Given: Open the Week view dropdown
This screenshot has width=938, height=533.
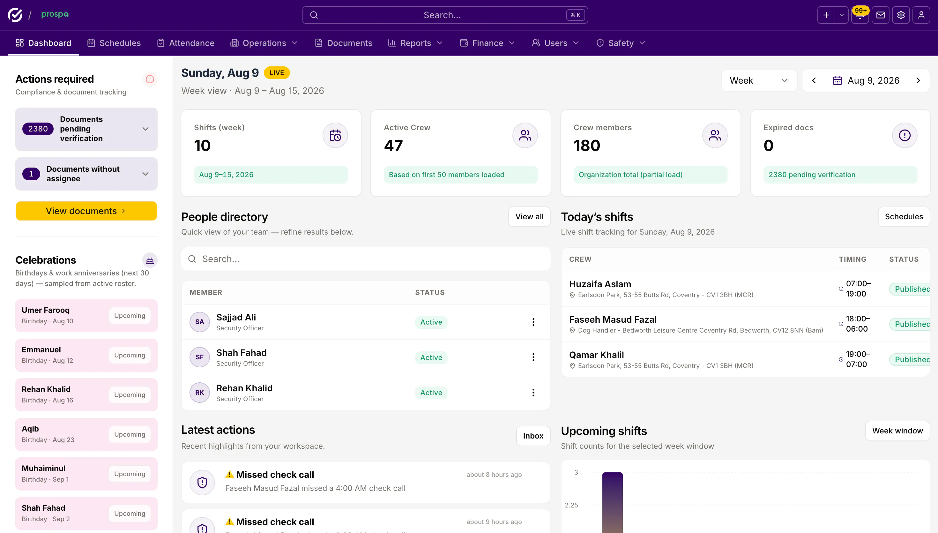Looking at the screenshot, I should point(759,80).
